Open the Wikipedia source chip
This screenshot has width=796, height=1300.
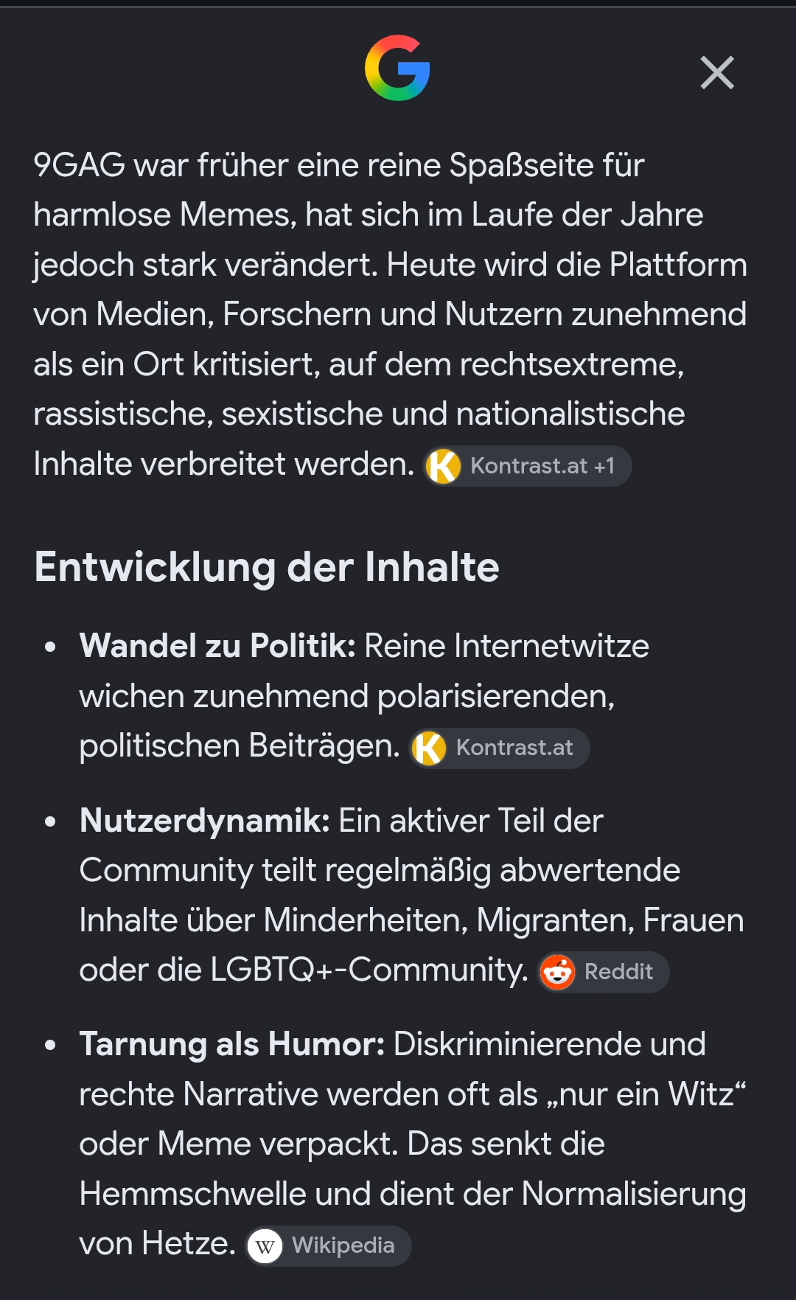pos(328,1246)
